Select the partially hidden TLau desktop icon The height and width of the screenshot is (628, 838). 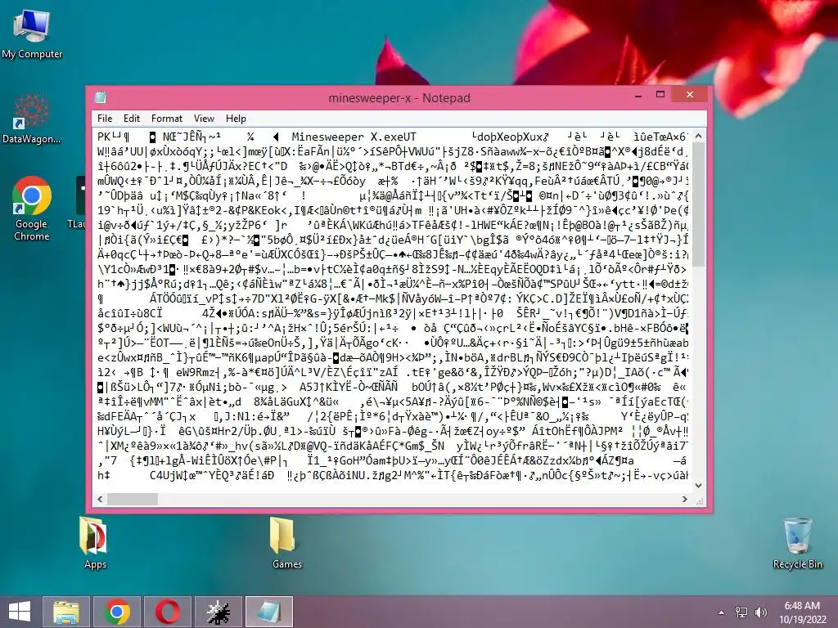[78, 203]
